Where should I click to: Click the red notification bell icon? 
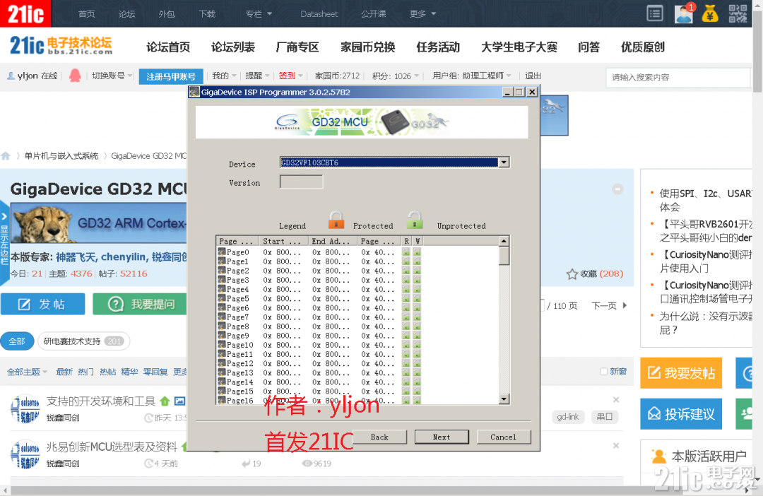(75, 76)
